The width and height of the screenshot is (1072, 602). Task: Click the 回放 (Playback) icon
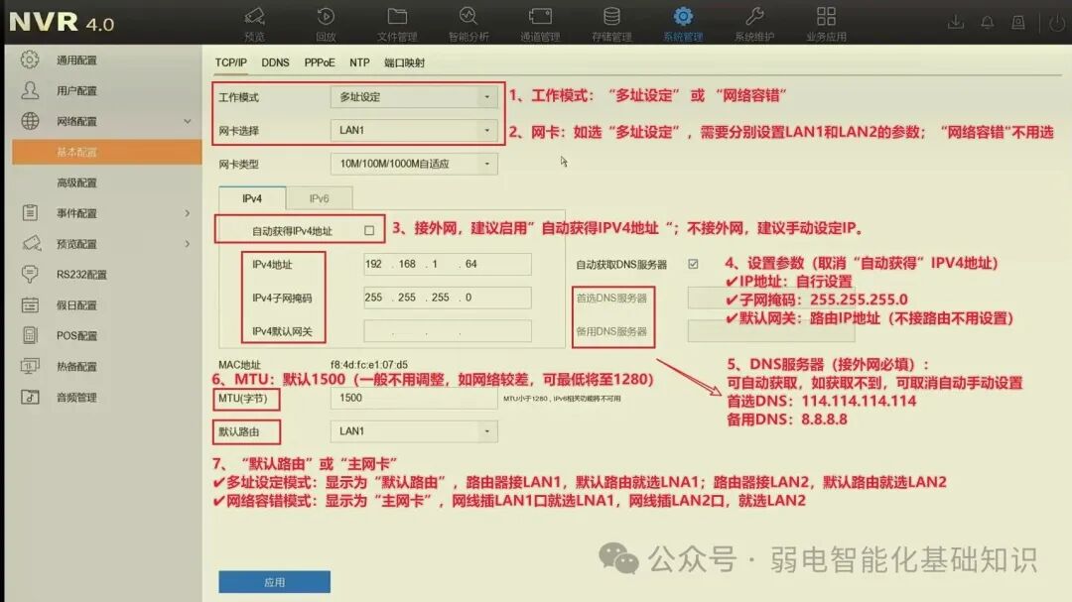click(x=325, y=22)
